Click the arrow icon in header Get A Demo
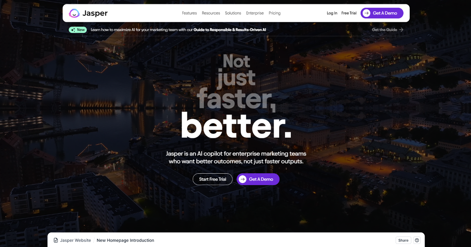The width and height of the screenshot is (471, 247). click(366, 13)
